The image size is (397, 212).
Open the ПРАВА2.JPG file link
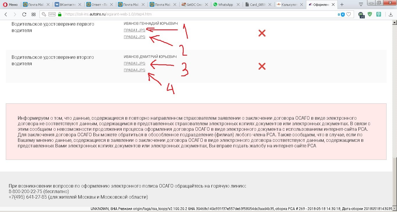coord(135,37)
